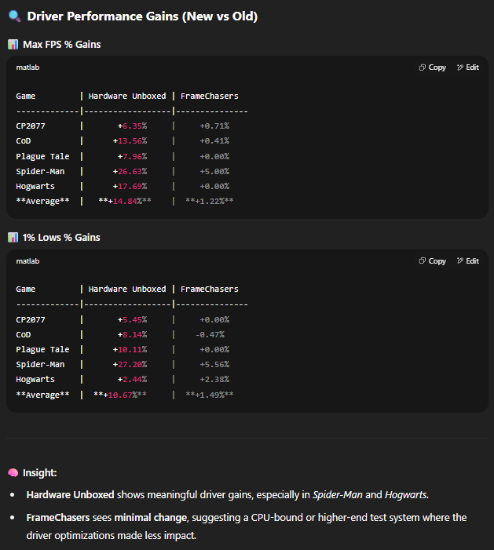Click the 'Plague Tale' row label in Max FPS table

[x=42, y=156]
